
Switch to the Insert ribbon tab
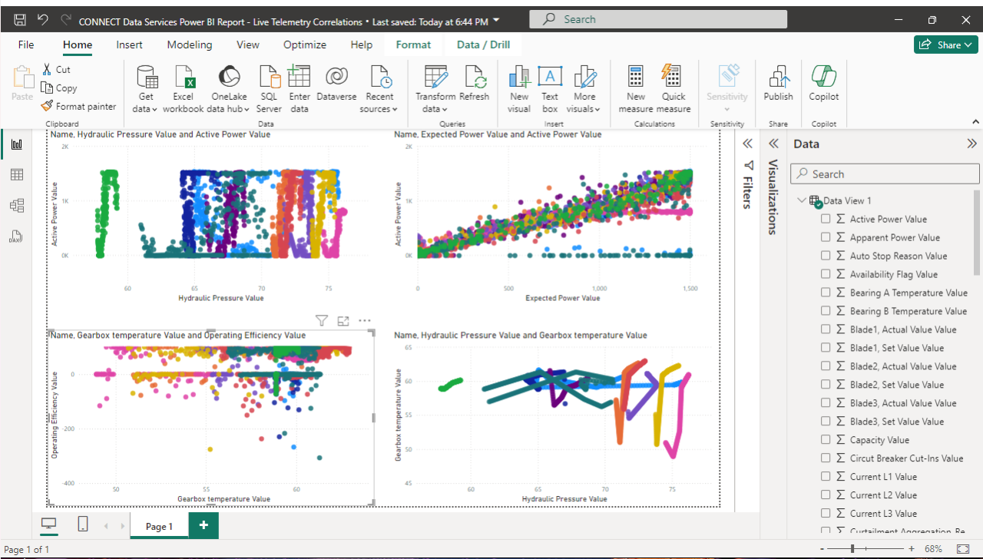[129, 45]
